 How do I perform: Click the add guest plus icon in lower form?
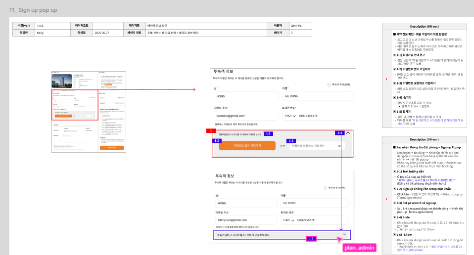pos(326,188)
